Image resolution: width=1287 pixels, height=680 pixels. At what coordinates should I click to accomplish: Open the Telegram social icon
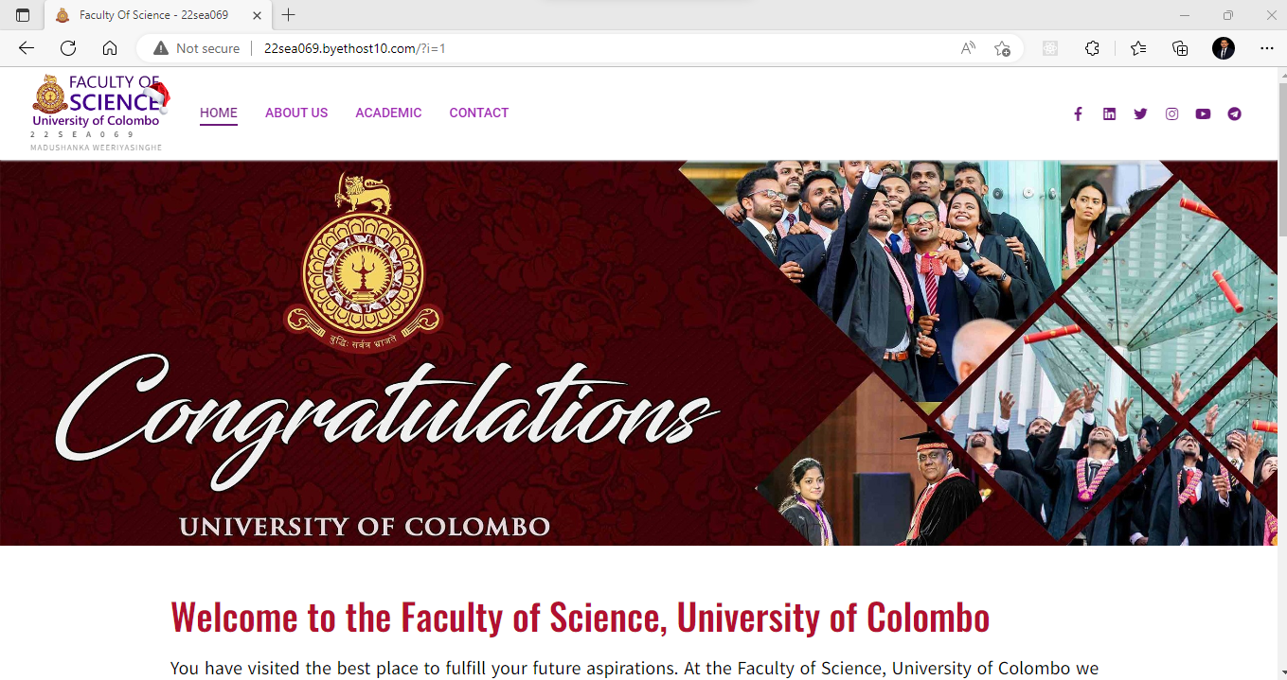point(1234,114)
